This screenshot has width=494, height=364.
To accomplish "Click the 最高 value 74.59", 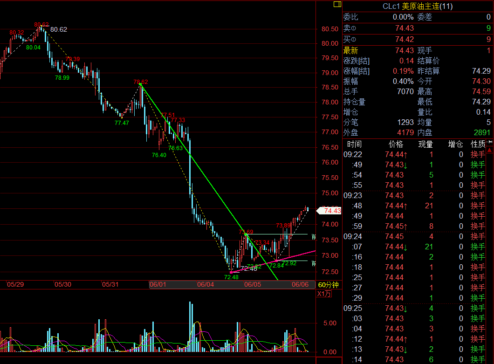I will pos(481,92).
